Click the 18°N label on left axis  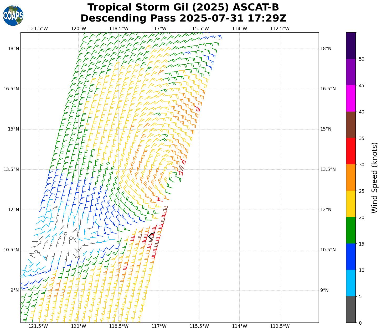coord(13,49)
